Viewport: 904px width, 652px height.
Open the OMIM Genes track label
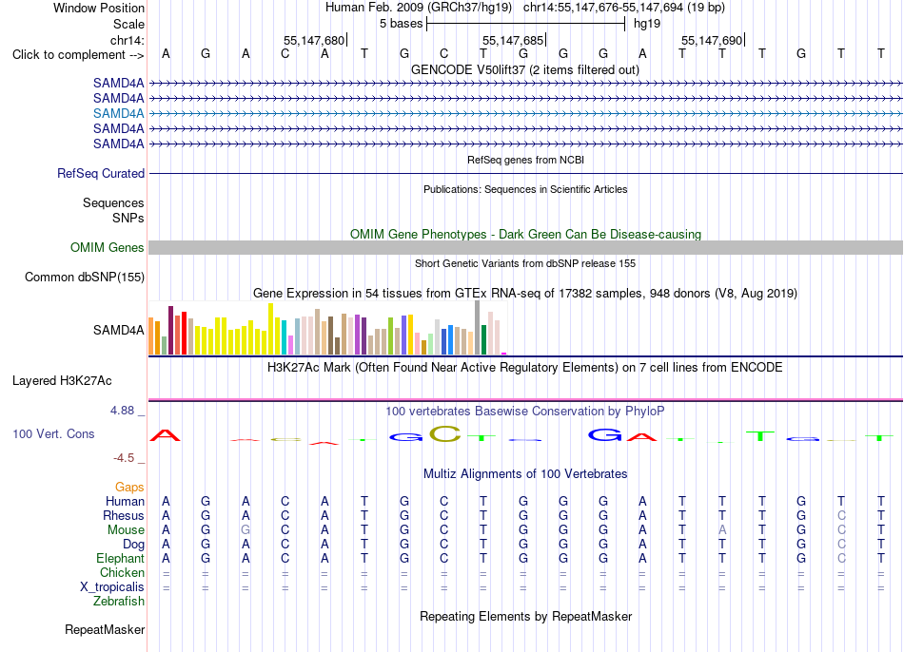click(108, 248)
